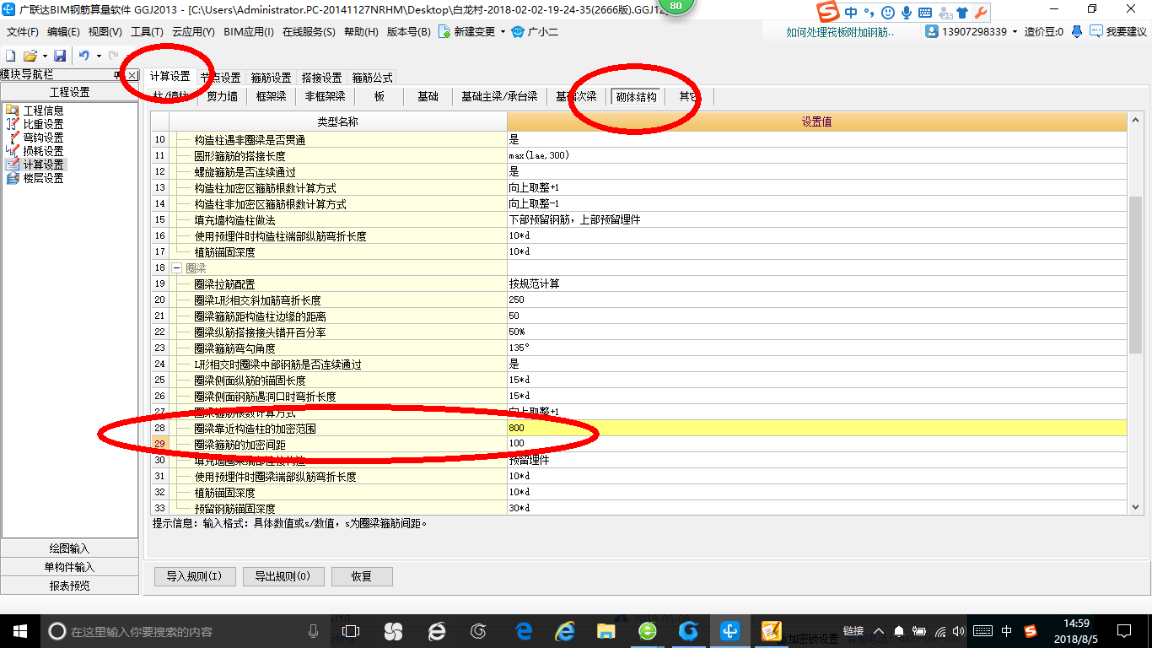The image size is (1152, 648).
Task: Select the 非框架梁 category tab
Action: 326,97
